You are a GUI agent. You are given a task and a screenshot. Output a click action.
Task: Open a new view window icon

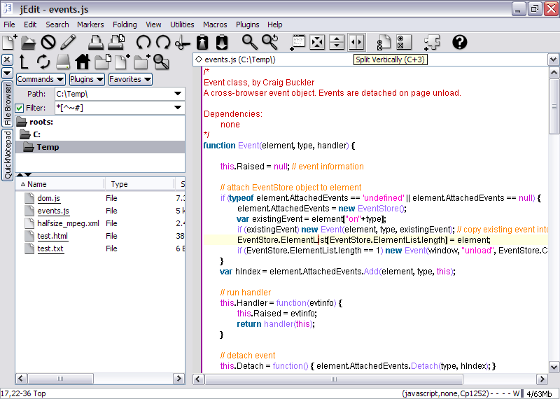click(x=297, y=43)
